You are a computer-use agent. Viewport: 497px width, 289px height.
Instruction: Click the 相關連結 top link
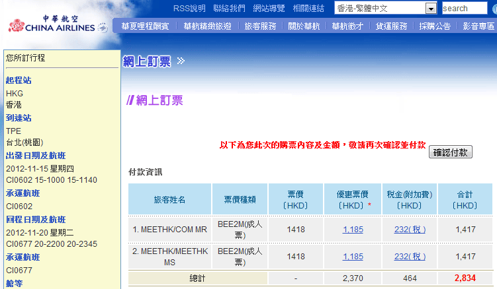308,9
